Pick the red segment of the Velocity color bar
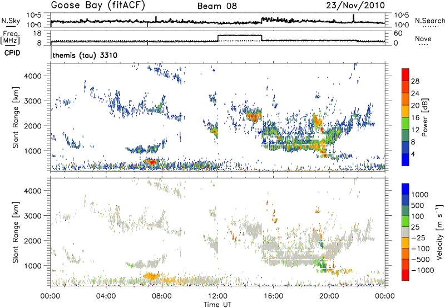This screenshot has width=445, height=308. click(406, 275)
